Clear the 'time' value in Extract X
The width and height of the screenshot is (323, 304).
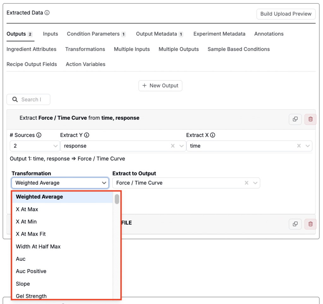pyautogui.click(x=299, y=146)
